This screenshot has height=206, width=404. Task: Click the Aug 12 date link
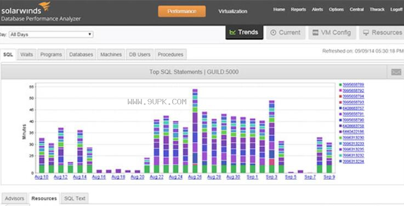[60, 177]
